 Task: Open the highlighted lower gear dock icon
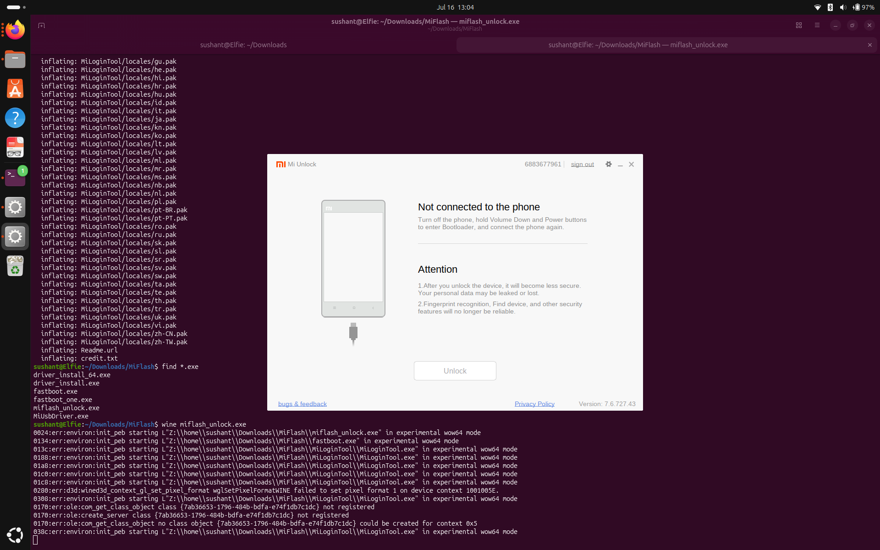[x=15, y=236]
